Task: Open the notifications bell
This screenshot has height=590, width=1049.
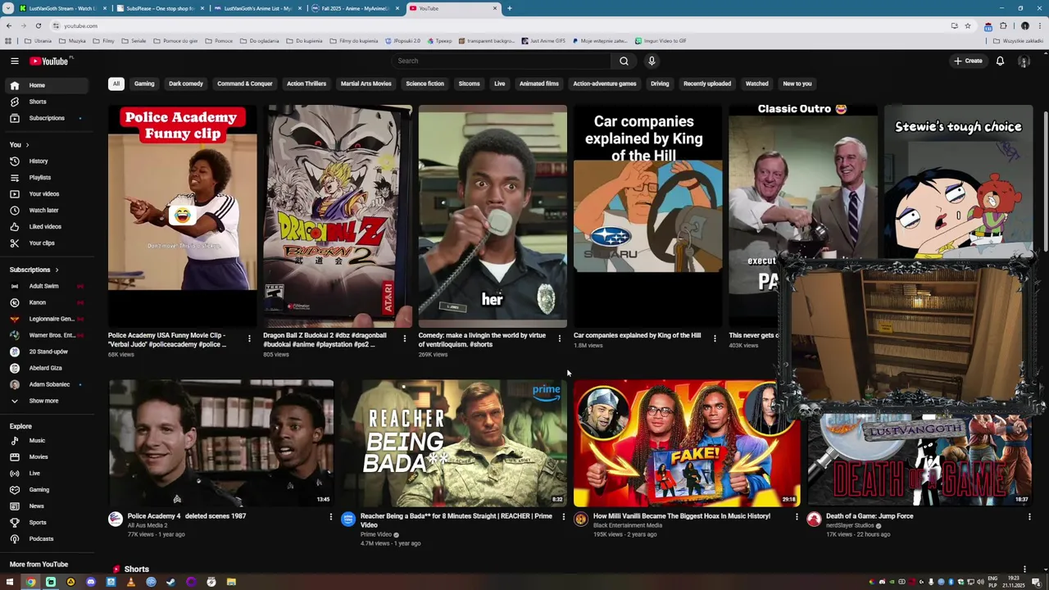Action: (1000, 61)
